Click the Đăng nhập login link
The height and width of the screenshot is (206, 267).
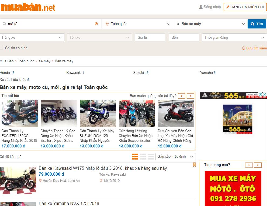212,7
